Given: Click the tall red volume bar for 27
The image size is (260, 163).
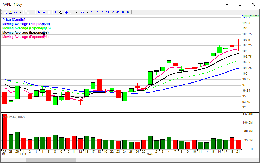Looking at the screenshot, I should (5, 131).
